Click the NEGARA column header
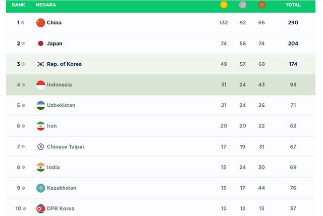Screen dimensions: 323x216 click(x=46, y=5)
